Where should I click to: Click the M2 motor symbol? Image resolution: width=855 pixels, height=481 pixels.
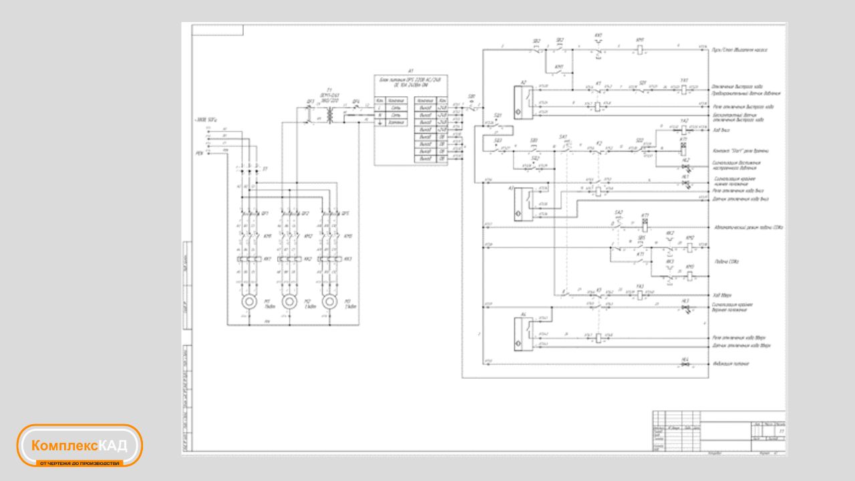click(x=289, y=302)
